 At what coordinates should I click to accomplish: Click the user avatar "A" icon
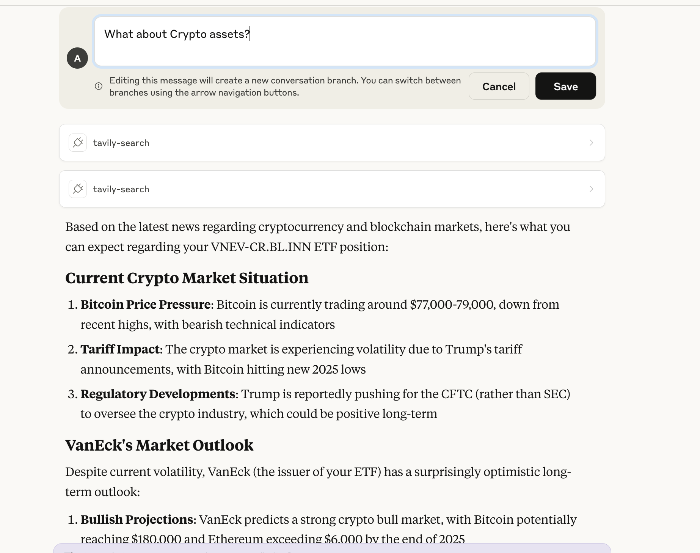click(77, 58)
